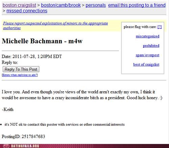
Task: Open report suspected exploitation of minors link
Action: (x=55, y=26)
